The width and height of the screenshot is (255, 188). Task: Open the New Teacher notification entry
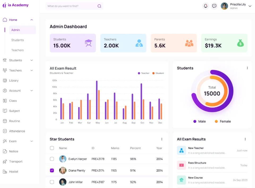point(196,148)
